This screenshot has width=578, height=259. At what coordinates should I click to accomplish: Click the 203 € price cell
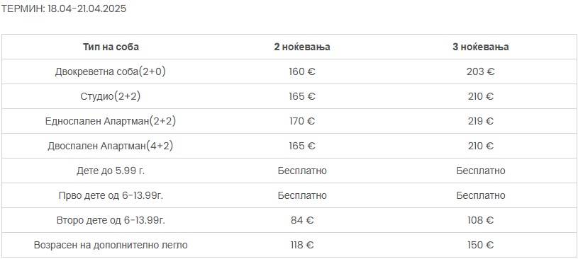pyautogui.click(x=481, y=71)
